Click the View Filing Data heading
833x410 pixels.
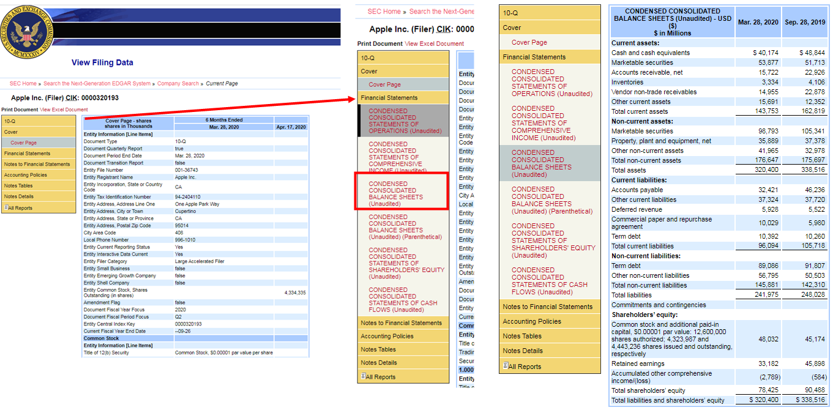[102, 62]
